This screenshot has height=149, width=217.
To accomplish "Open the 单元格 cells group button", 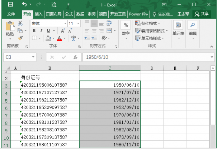I will coord(178,30).
